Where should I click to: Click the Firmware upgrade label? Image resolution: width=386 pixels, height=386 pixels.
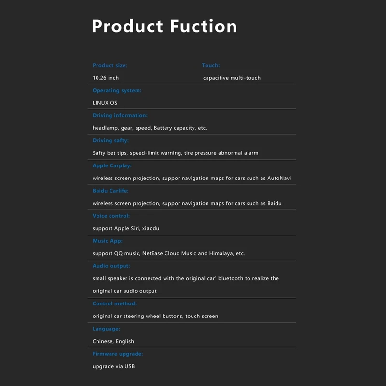[118, 354]
